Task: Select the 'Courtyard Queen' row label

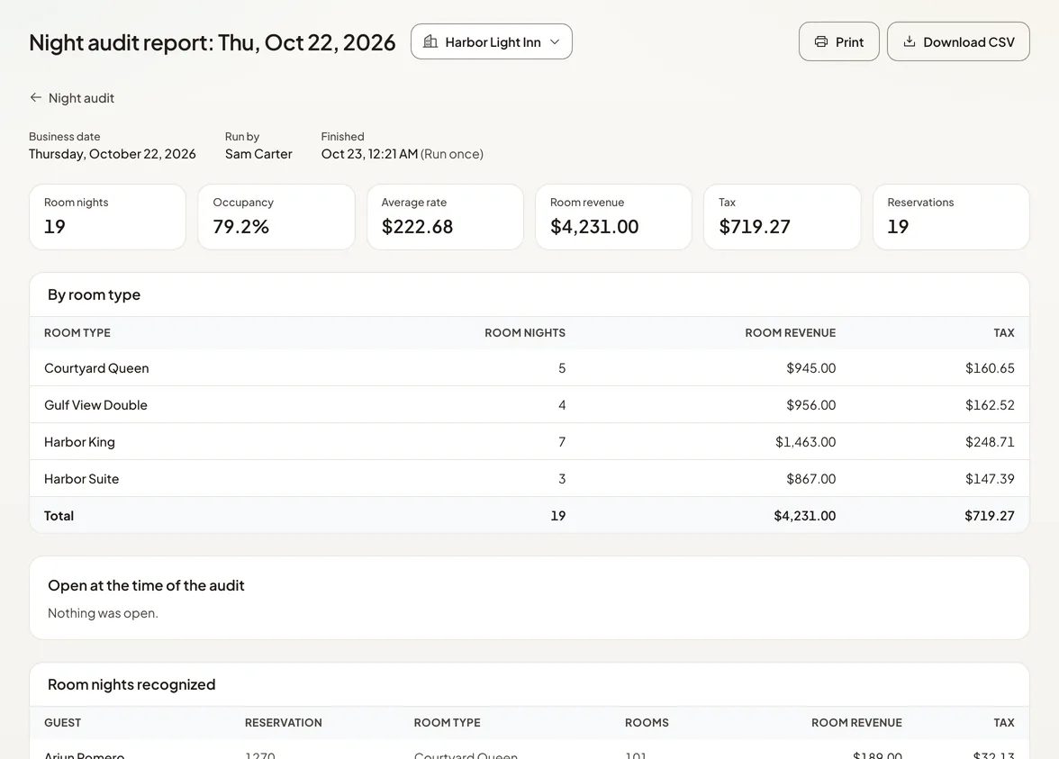Action: (x=96, y=368)
